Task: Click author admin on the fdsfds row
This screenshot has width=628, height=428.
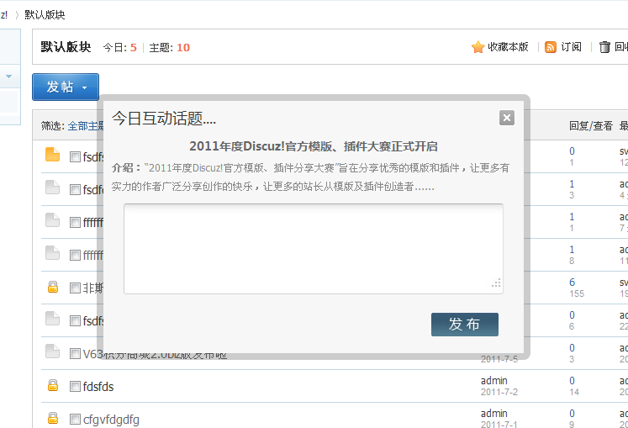Action: click(493, 380)
